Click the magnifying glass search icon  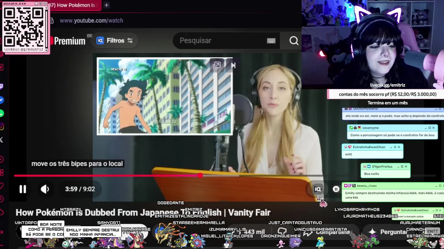coord(294,41)
